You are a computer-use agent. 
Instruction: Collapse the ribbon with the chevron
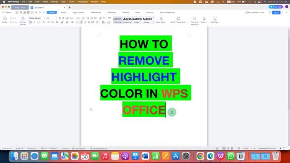coord(286,13)
